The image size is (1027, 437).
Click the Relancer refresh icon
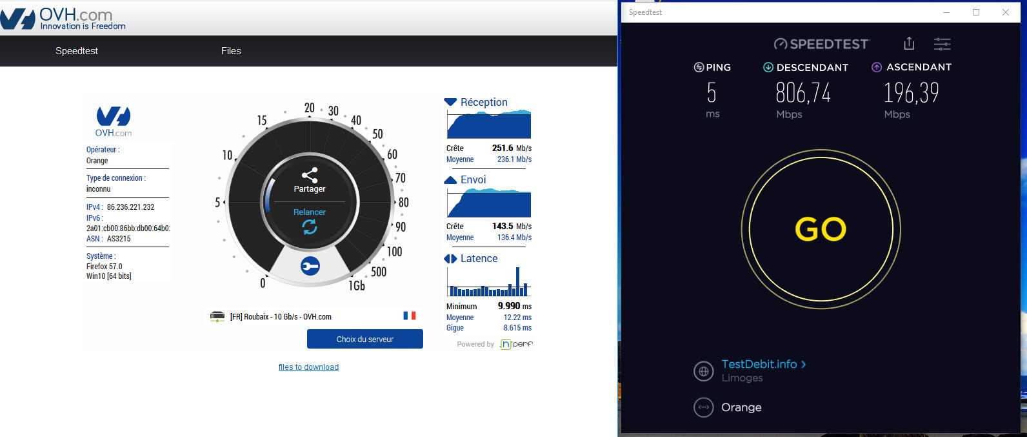tap(310, 227)
